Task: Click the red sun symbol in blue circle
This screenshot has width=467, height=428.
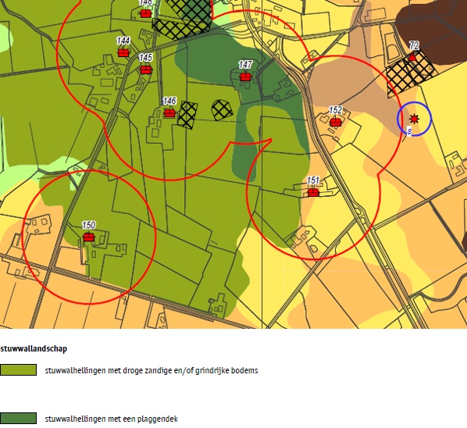Action: (414, 119)
